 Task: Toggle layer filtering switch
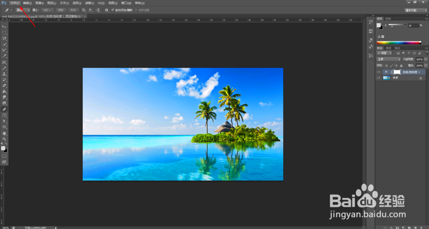click(426, 53)
